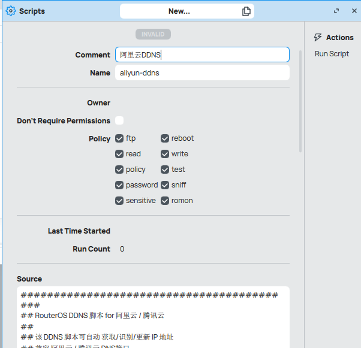Enable Don't Require Permissions checkbox

click(119, 120)
